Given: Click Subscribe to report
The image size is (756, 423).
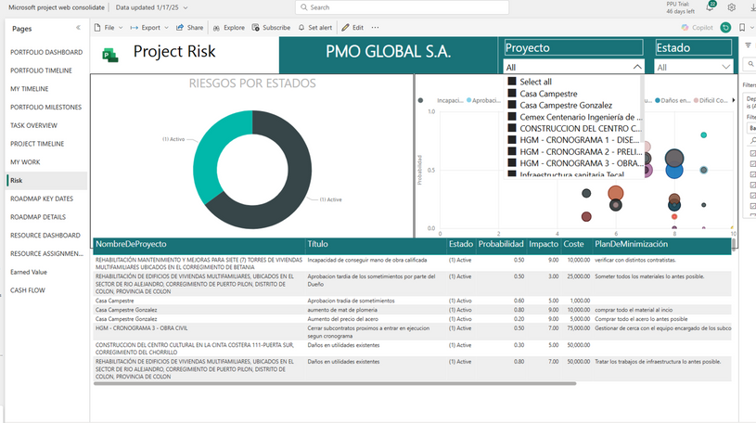Looking at the screenshot, I should (x=271, y=28).
